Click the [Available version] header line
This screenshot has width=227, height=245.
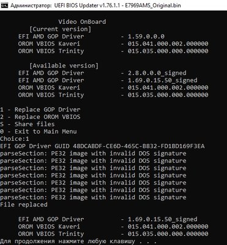click(x=64, y=66)
